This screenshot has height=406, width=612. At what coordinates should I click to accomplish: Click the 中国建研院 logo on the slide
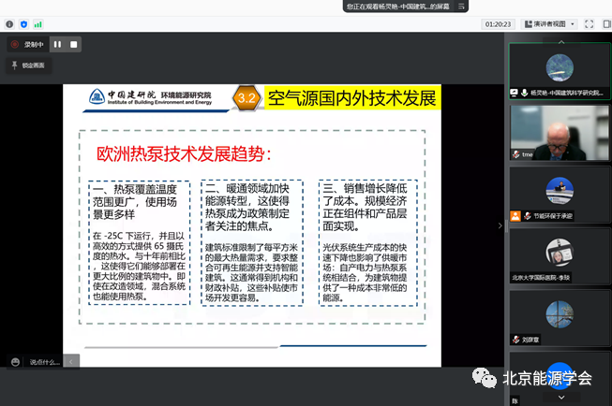click(x=150, y=97)
